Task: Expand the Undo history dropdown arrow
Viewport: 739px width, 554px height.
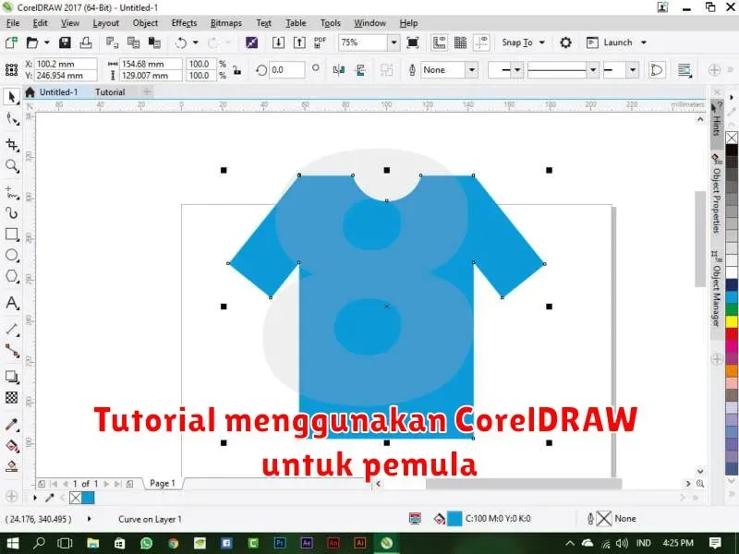Action: [x=195, y=42]
